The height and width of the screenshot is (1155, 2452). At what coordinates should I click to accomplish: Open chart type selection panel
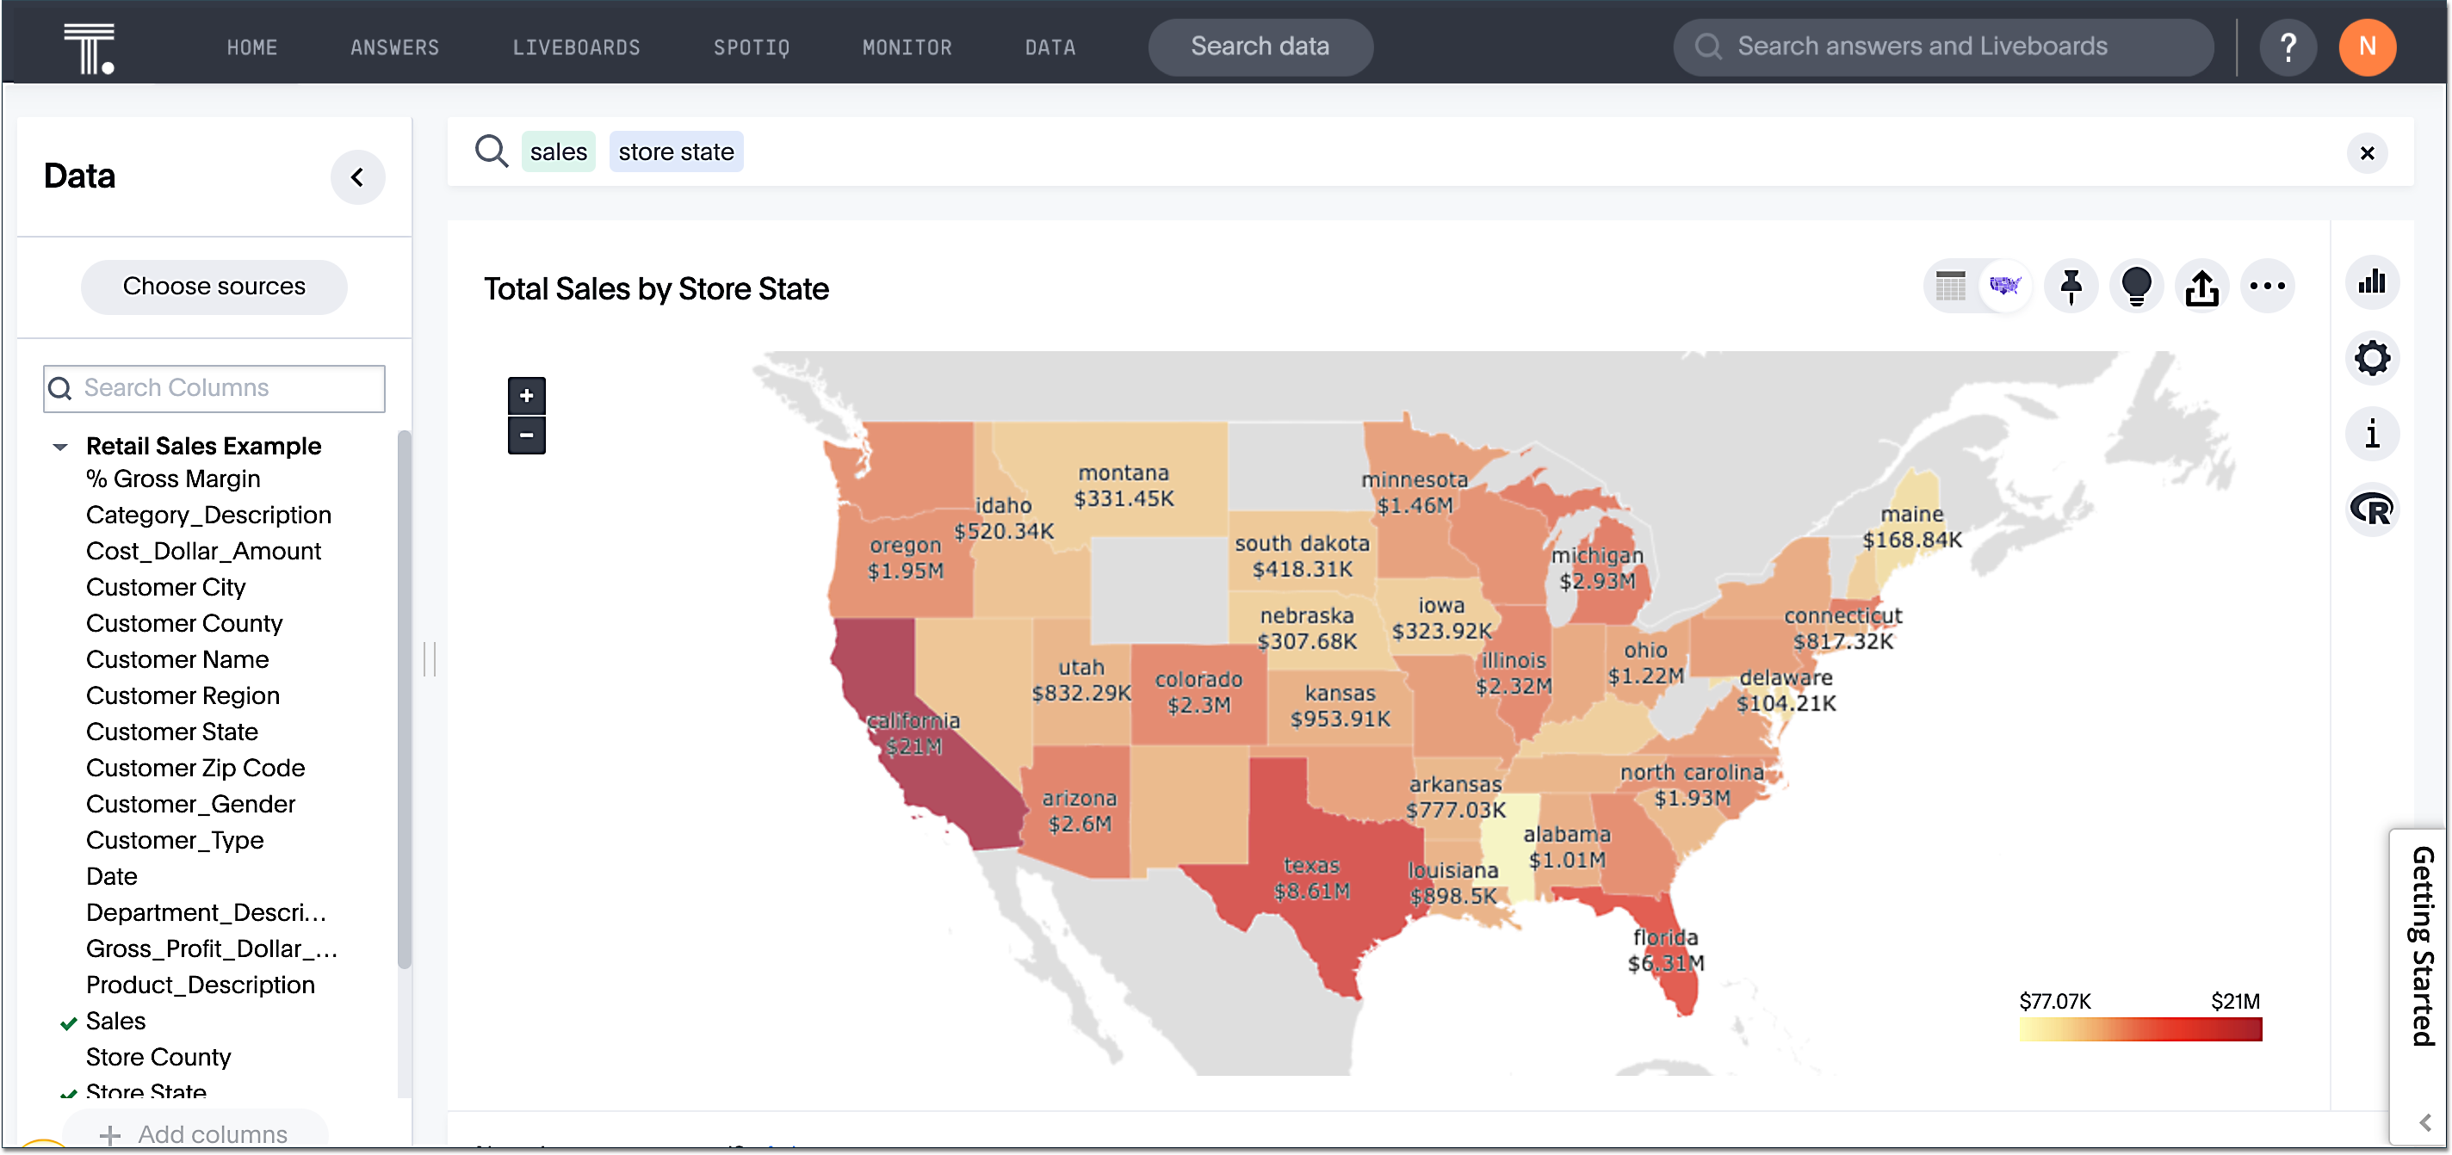click(2372, 281)
